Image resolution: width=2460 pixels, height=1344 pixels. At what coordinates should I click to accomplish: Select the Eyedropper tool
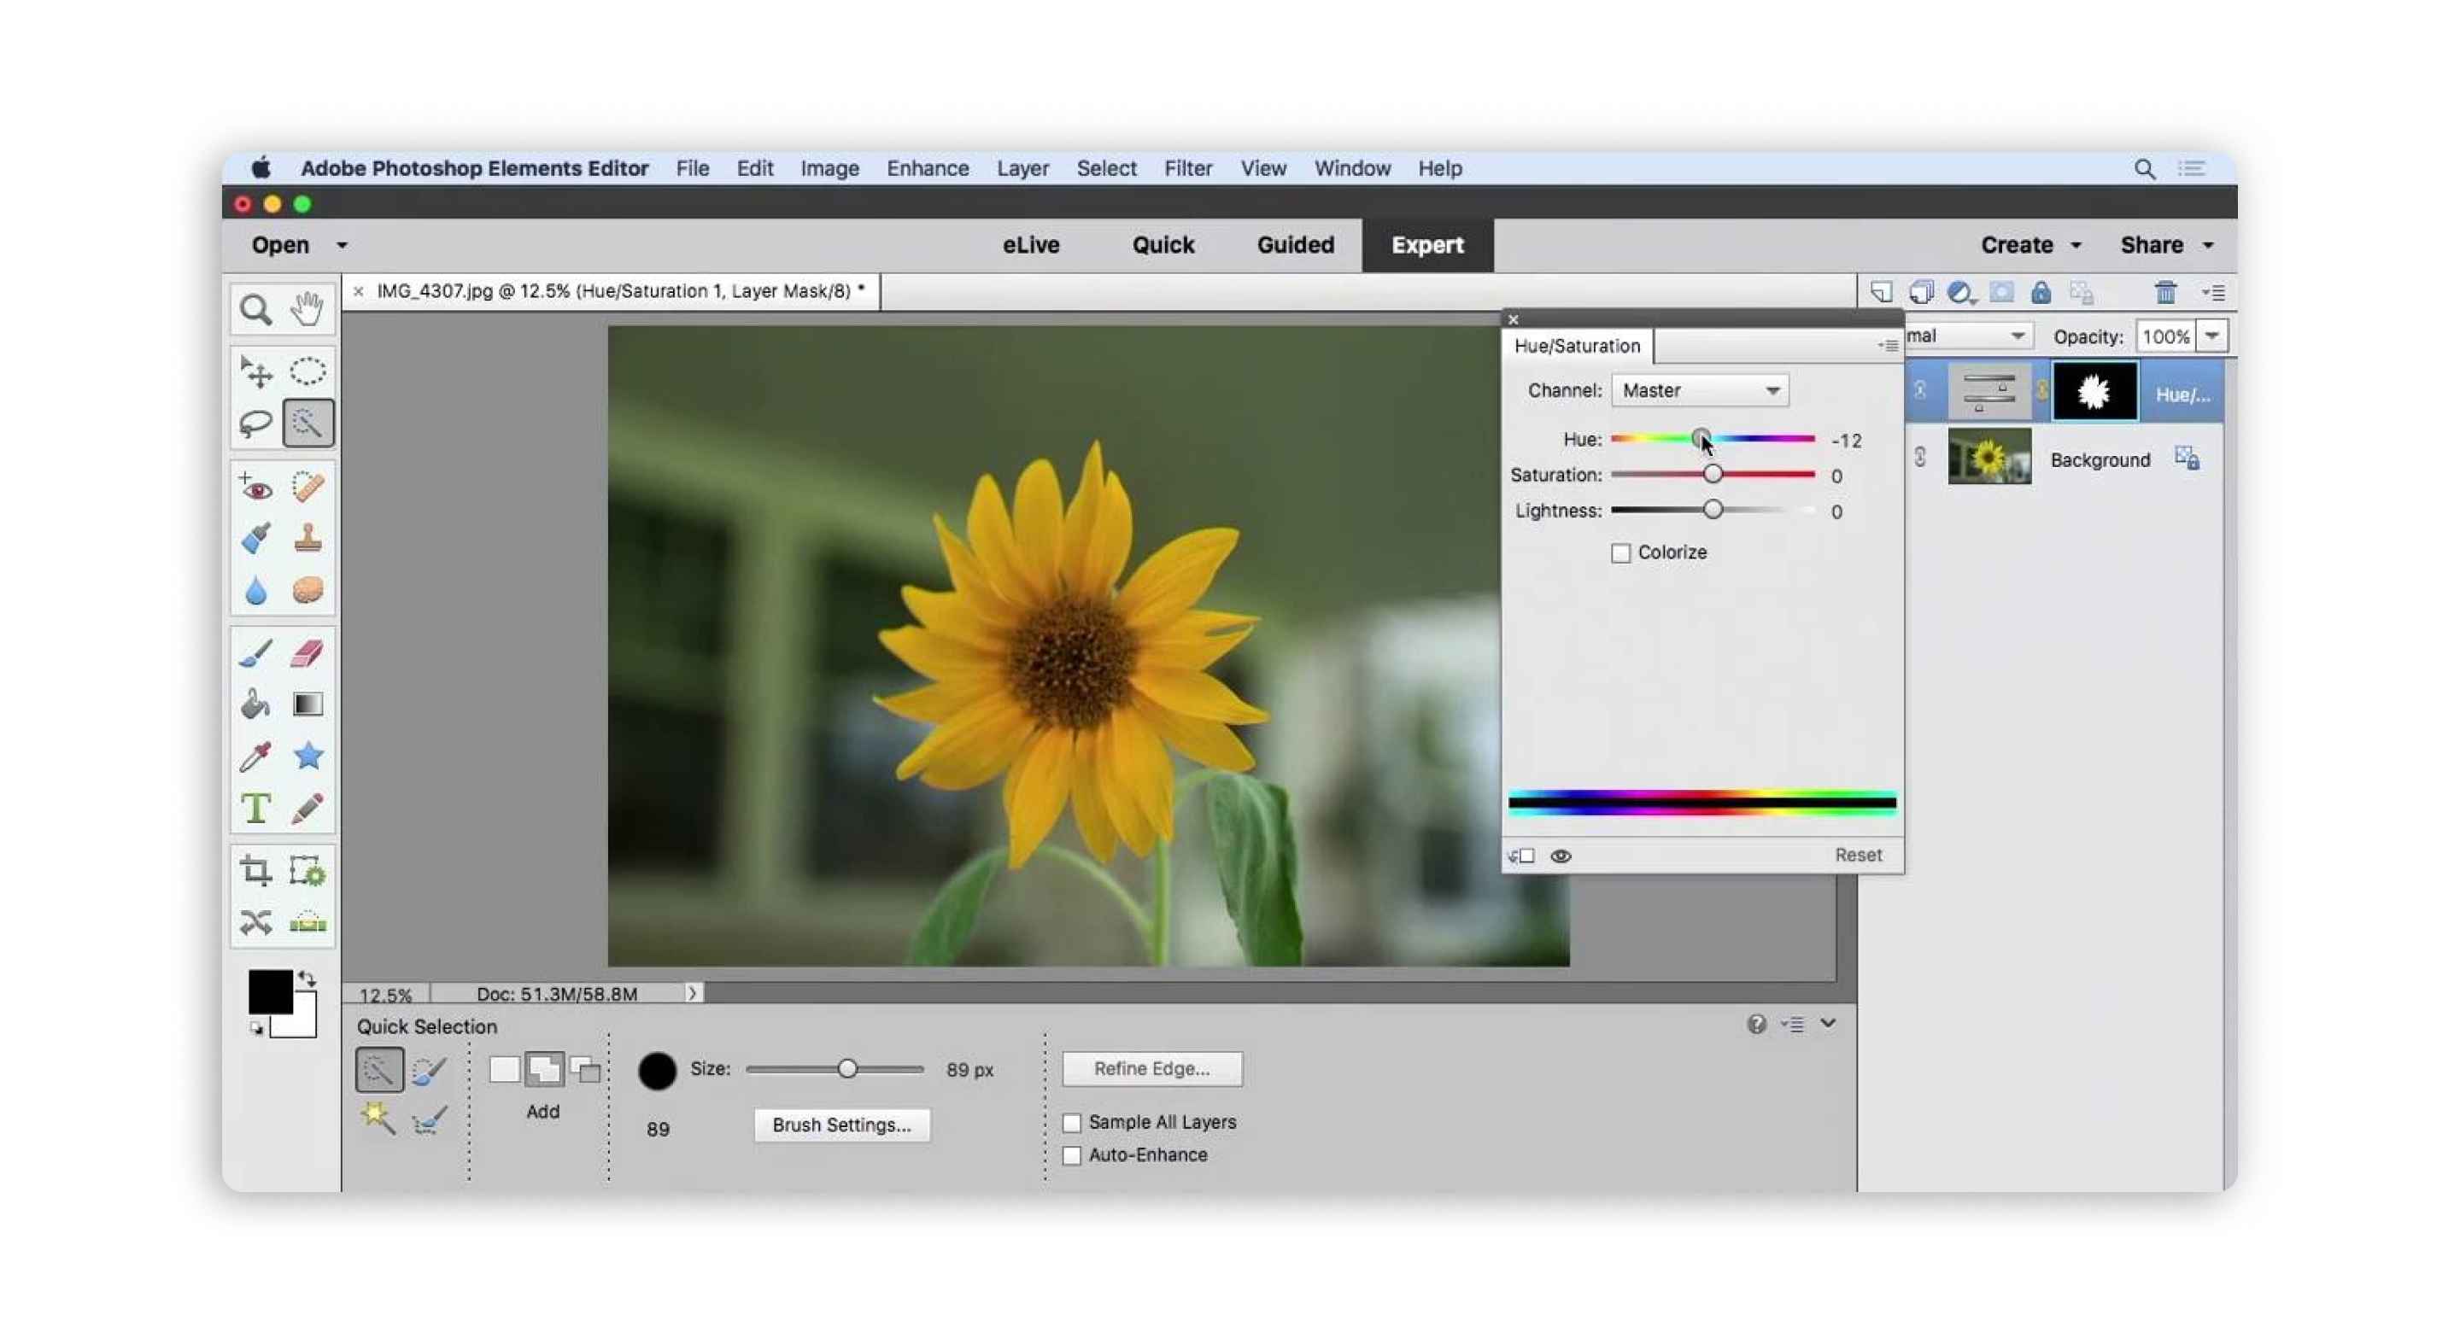[x=254, y=755]
